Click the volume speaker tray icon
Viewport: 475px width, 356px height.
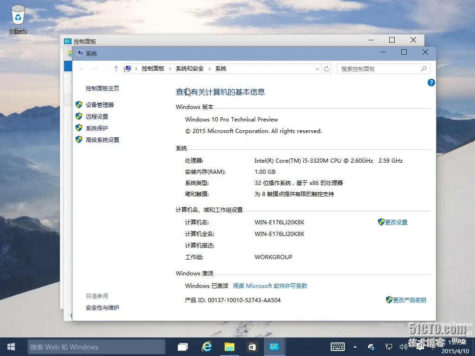coord(403,347)
